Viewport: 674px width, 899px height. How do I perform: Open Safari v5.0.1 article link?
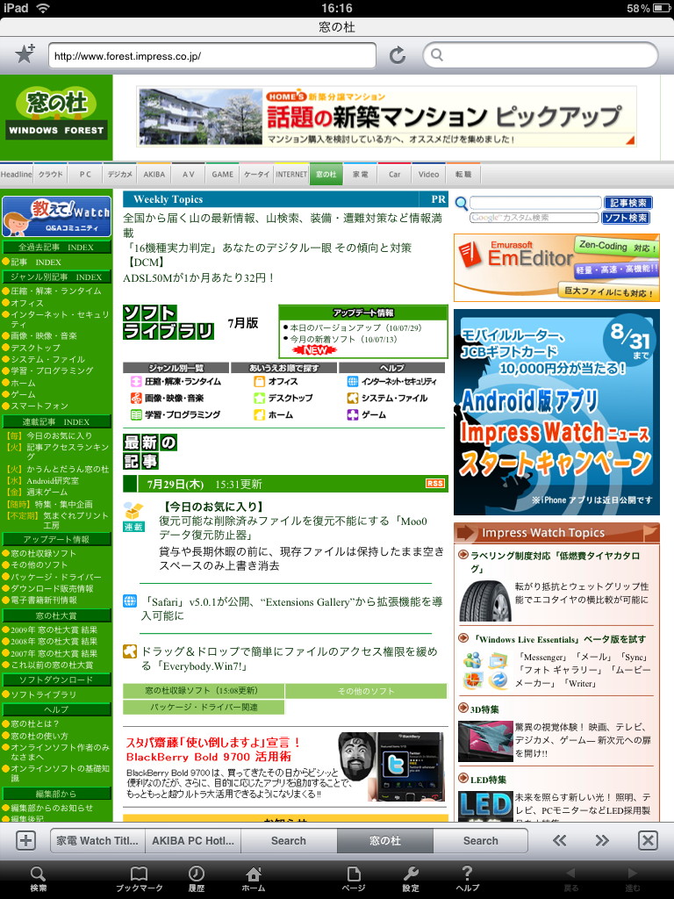point(291,608)
